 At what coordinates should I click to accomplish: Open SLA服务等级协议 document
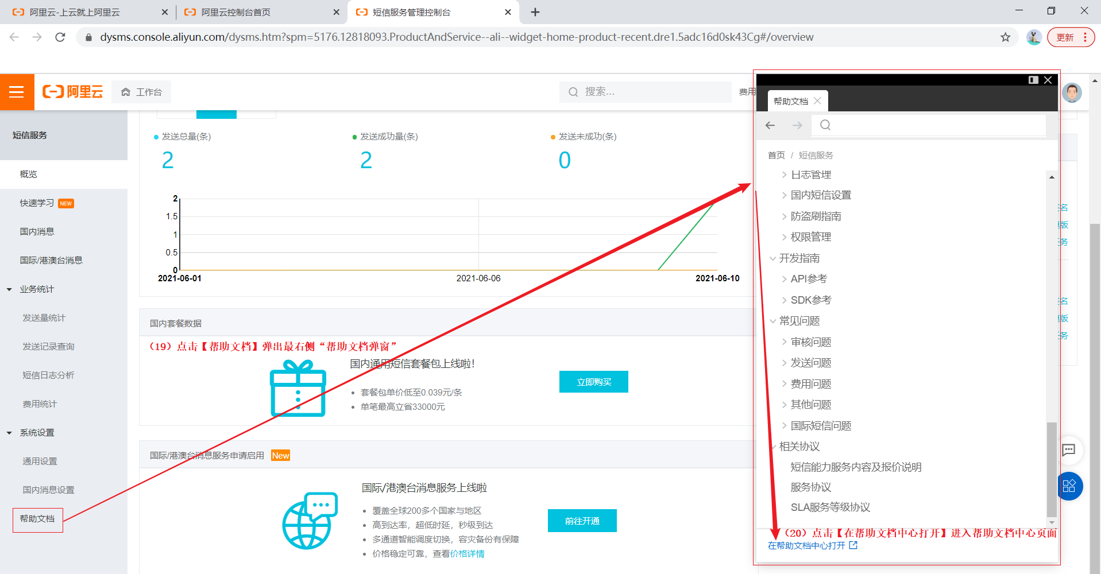click(830, 507)
